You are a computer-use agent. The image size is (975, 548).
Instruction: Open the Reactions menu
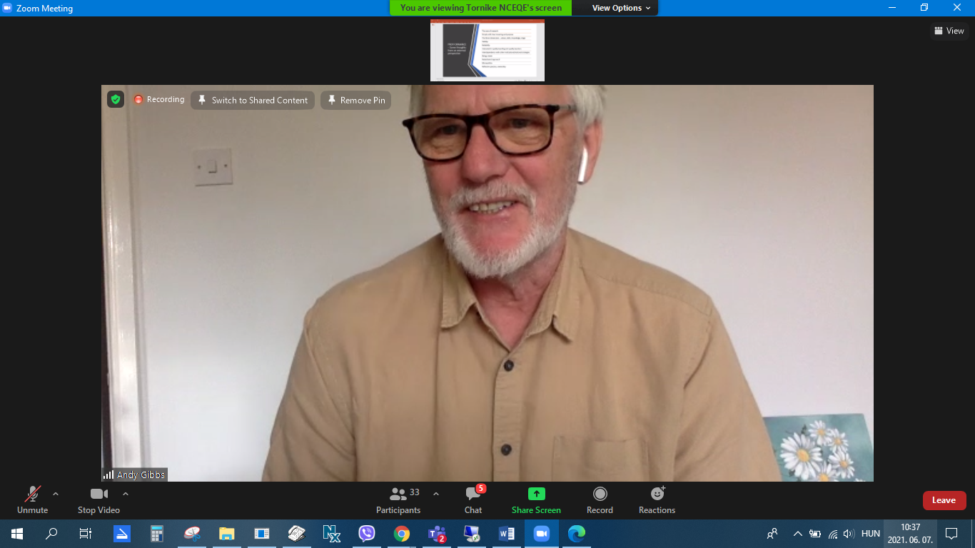pyautogui.click(x=657, y=499)
